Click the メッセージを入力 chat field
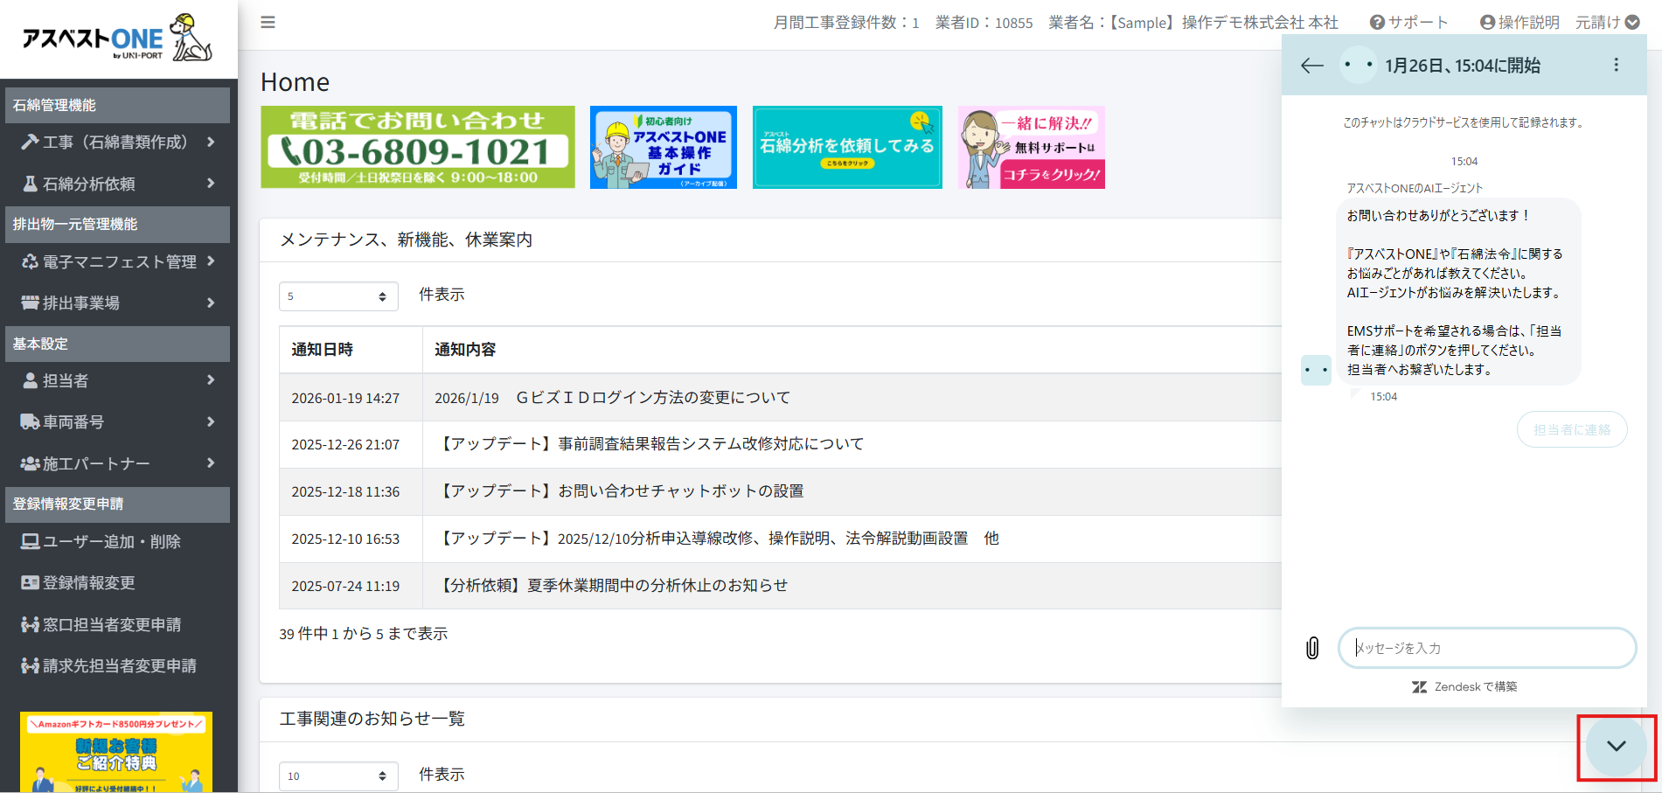The width and height of the screenshot is (1662, 793). click(1486, 648)
